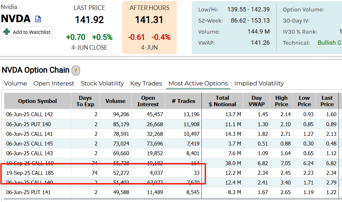Click the document icon next to NVDA
Image resolution: width=342 pixels, height=202 pixels.
[38, 19]
